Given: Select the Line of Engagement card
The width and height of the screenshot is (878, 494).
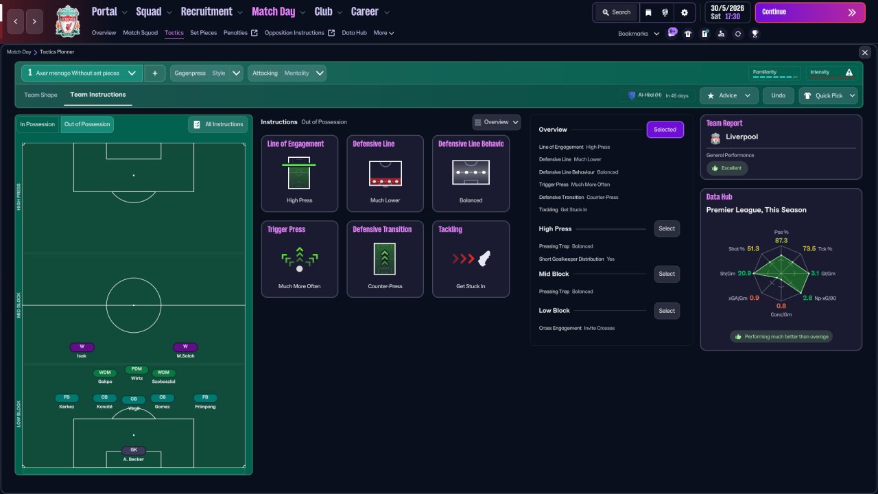Looking at the screenshot, I should click(299, 174).
